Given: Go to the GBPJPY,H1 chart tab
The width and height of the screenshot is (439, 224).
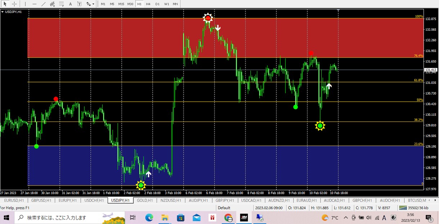Looking at the screenshot, I should (x=225, y=200).
